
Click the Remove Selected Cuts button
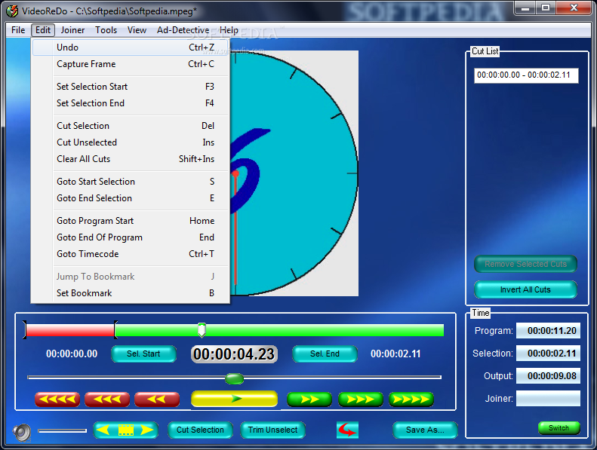(525, 264)
